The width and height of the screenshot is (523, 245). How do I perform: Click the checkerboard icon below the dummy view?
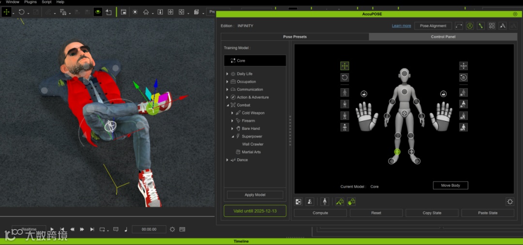click(298, 202)
